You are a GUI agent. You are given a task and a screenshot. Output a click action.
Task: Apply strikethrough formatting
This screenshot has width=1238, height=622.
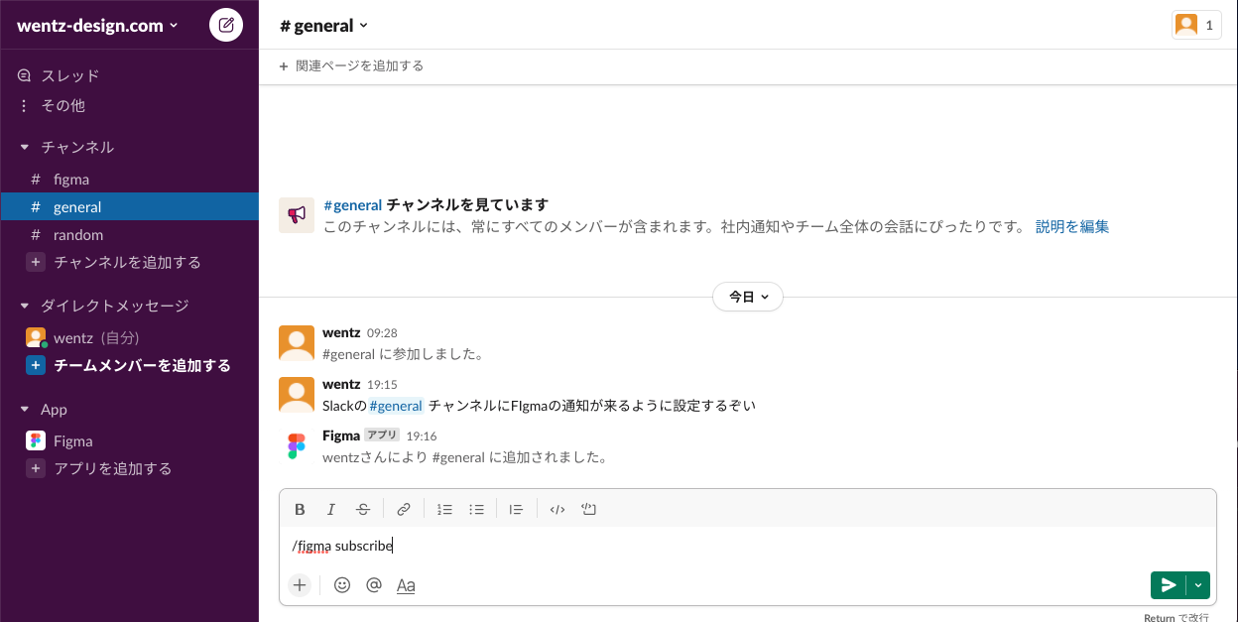click(x=363, y=510)
